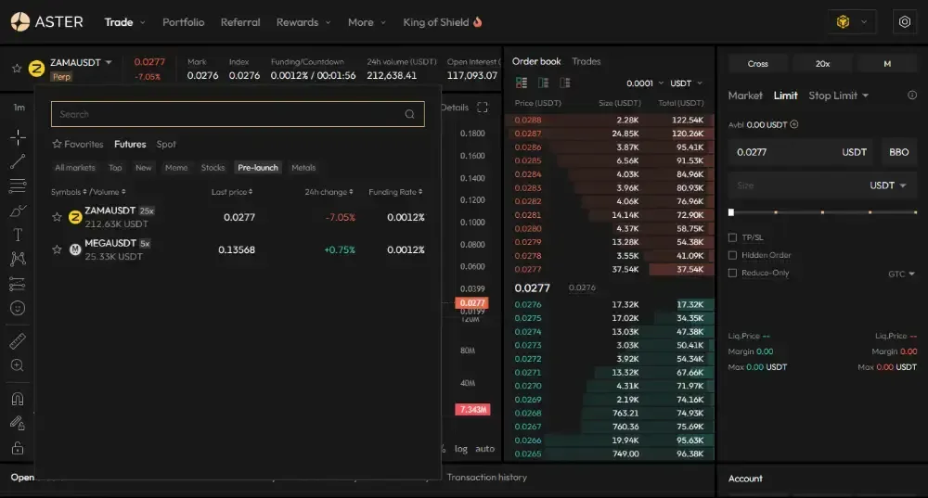Screen dimensions: 928x498
Task: Open the Referral page
Action: (x=240, y=22)
